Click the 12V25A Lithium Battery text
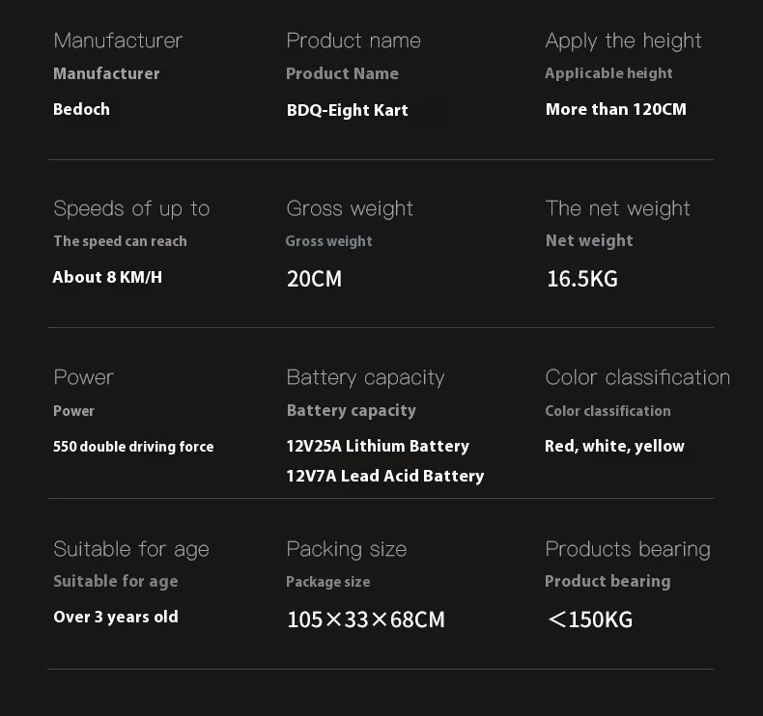 378,446
